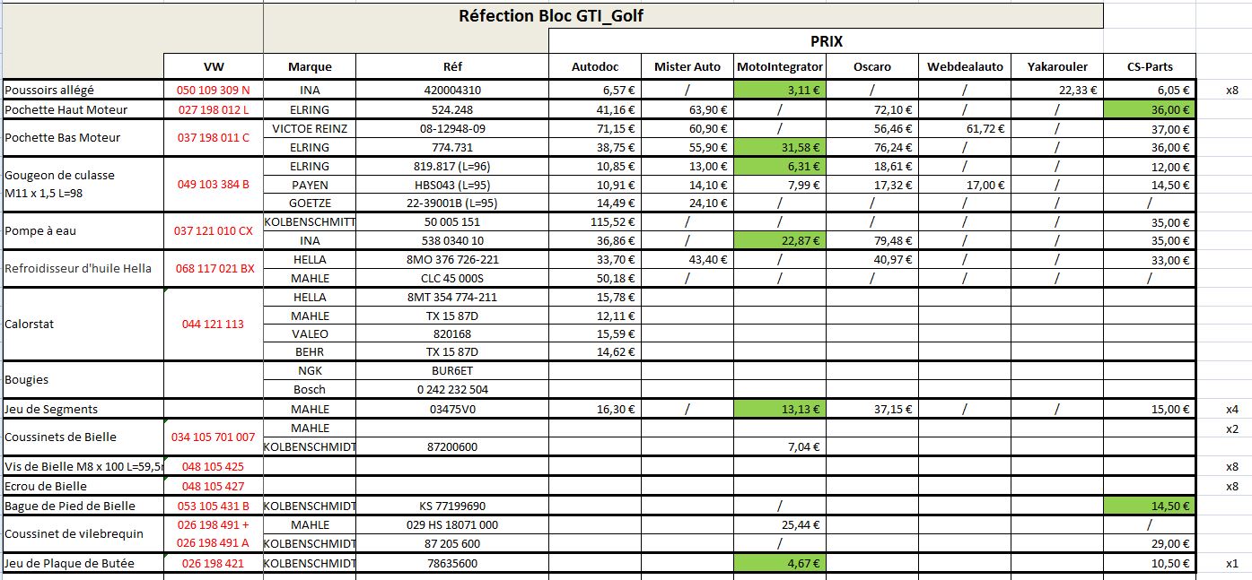Select the "Gougeon de culasse" cell

pyautogui.click(x=83, y=185)
